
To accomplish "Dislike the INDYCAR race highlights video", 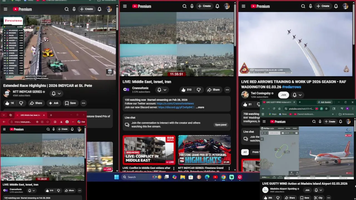I will [x=21, y=103].
